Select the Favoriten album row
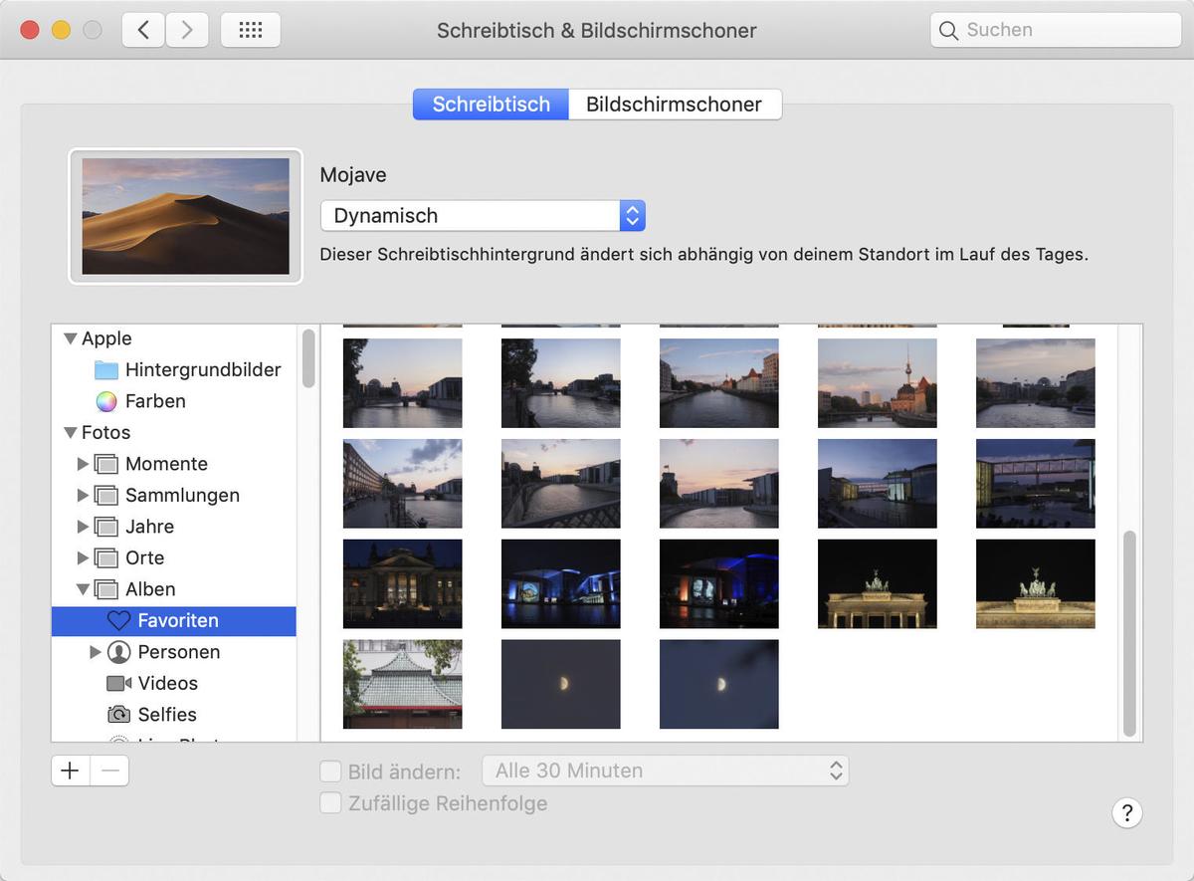The image size is (1194, 881). pyautogui.click(x=174, y=621)
